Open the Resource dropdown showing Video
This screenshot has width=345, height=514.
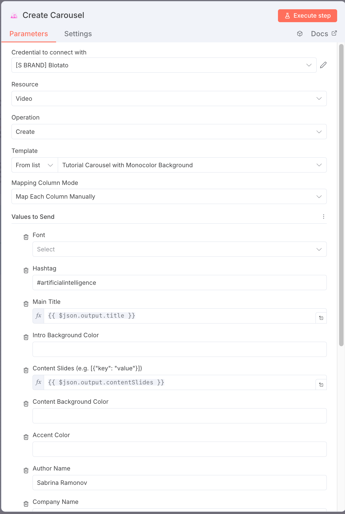pyautogui.click(x=169, y=98)
